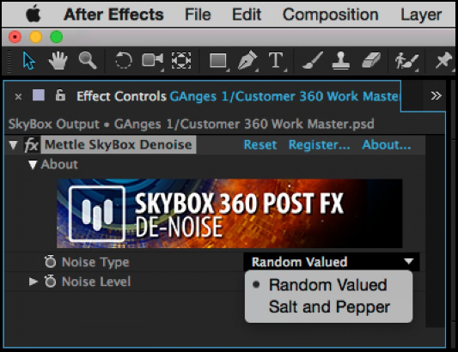
Task: Select the Unified Camera tool
Action: (152, 61)
